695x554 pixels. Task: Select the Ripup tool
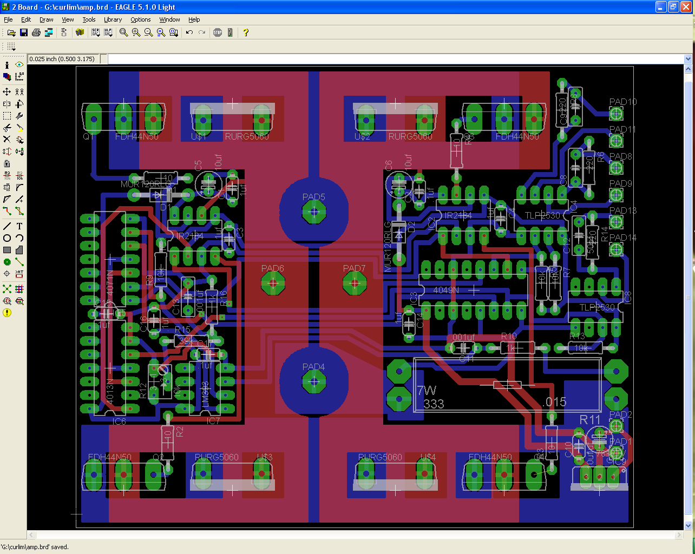click(19, 211)
